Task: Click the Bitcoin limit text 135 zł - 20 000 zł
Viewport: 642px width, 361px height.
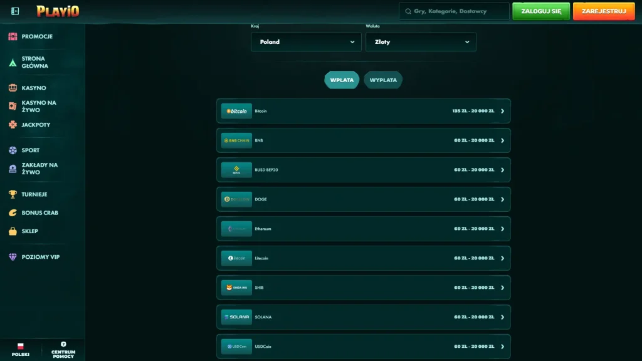Action: coord(473,111)
